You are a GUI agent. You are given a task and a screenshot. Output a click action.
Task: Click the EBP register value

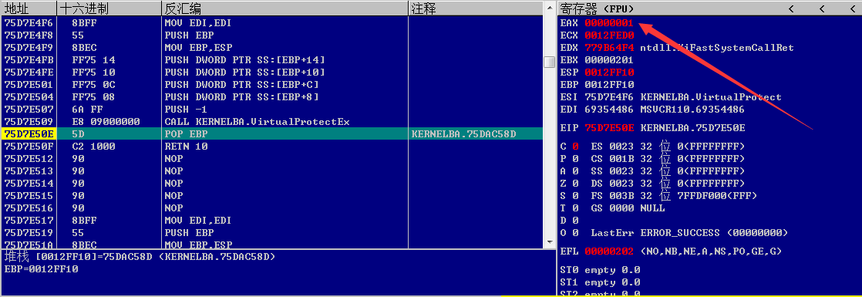[x=609, y=84]
